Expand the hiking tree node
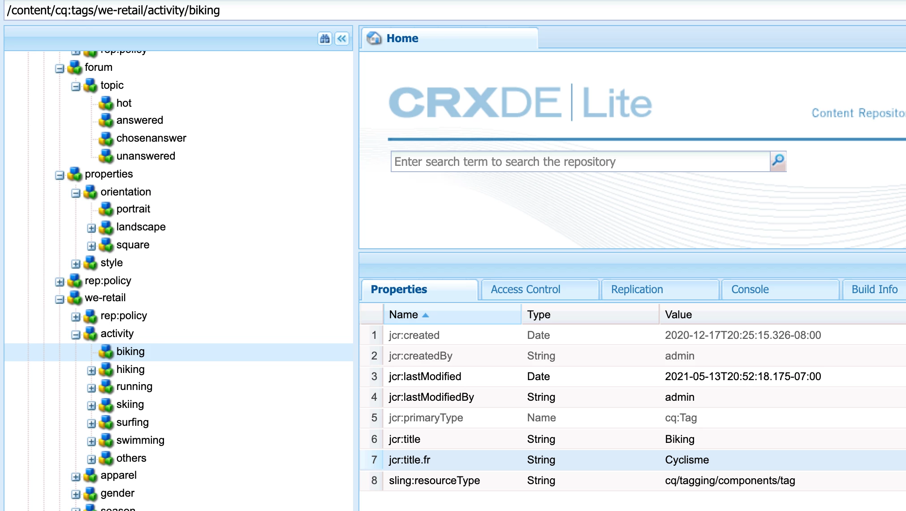This screenshot has width=906, height=511. click(x=91, y=370)
